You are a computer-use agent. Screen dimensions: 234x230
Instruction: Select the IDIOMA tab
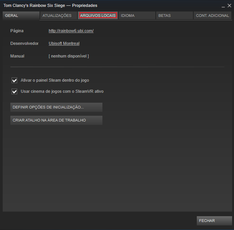[x=137, y=15]
